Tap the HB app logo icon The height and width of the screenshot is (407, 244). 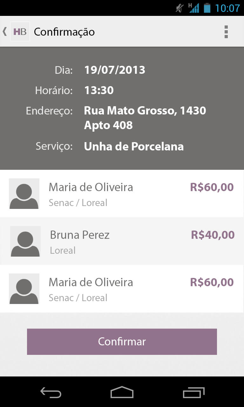[x=20, y=31]
